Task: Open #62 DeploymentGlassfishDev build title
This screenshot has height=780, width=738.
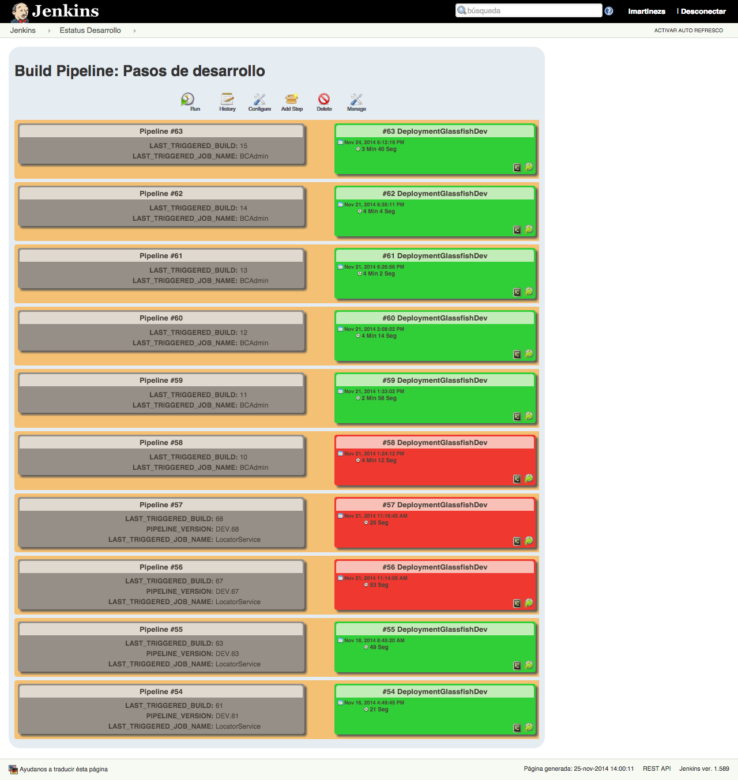Action: click(x=435, y=194)
